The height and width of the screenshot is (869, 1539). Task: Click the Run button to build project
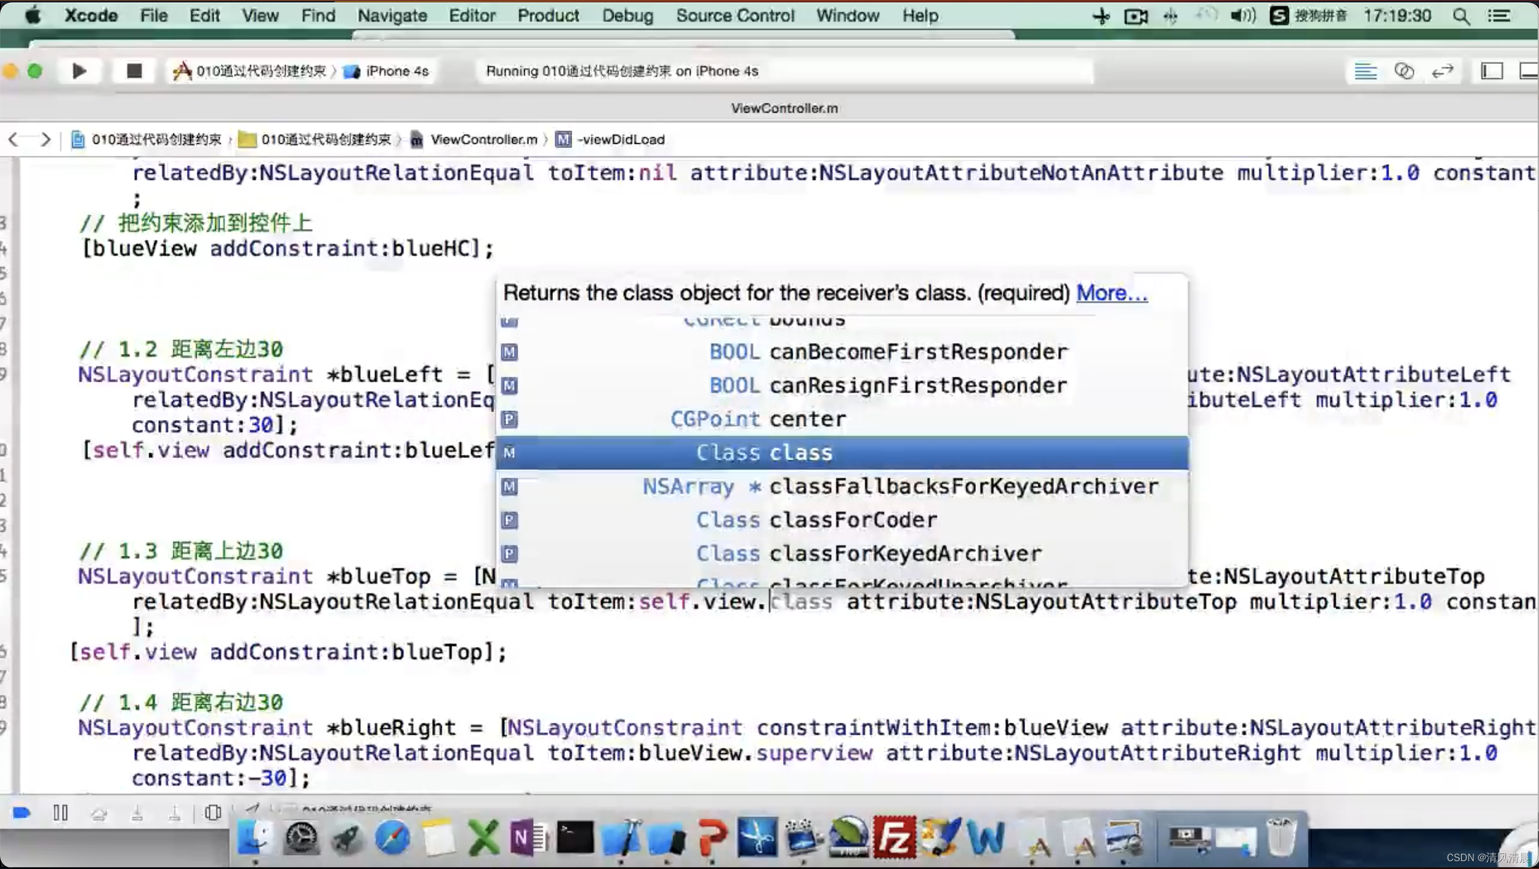pos(81,70)
